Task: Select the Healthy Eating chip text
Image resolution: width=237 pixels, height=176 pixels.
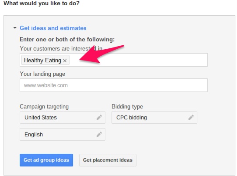Action: click(42, 61)
